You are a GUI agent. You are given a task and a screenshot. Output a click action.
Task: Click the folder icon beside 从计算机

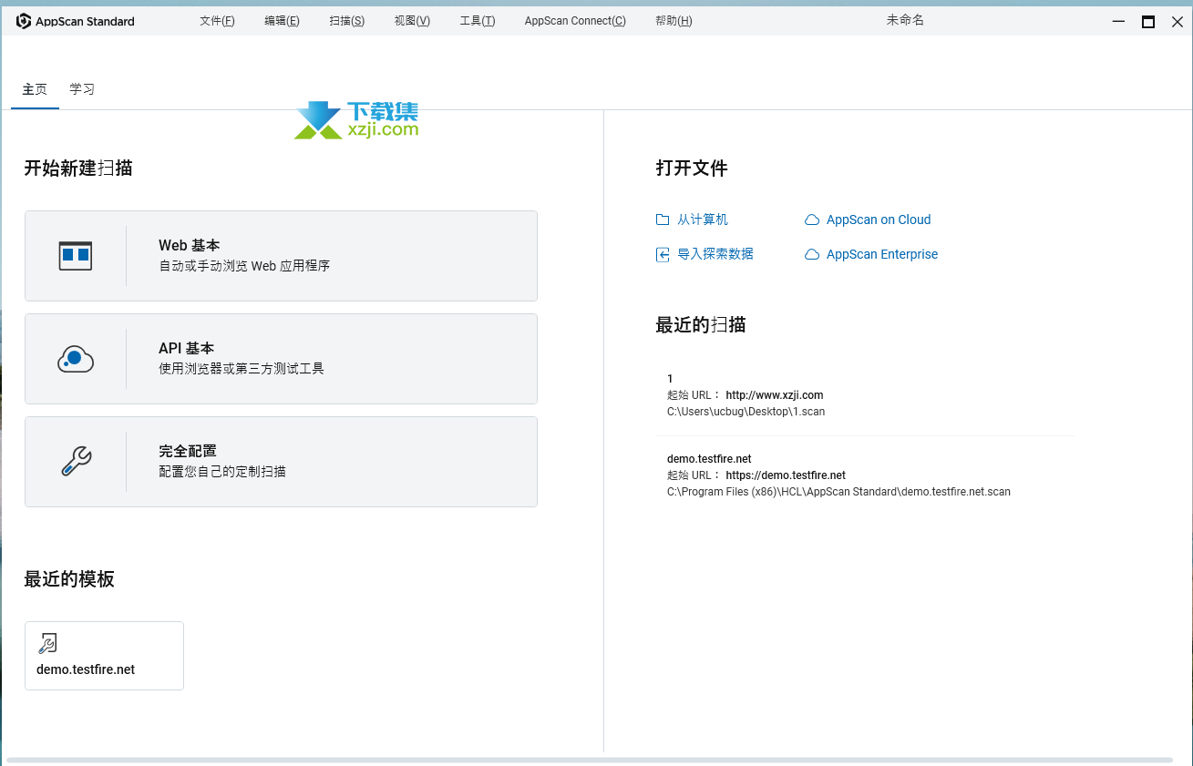pyautogui.click(x=663, y=220)
